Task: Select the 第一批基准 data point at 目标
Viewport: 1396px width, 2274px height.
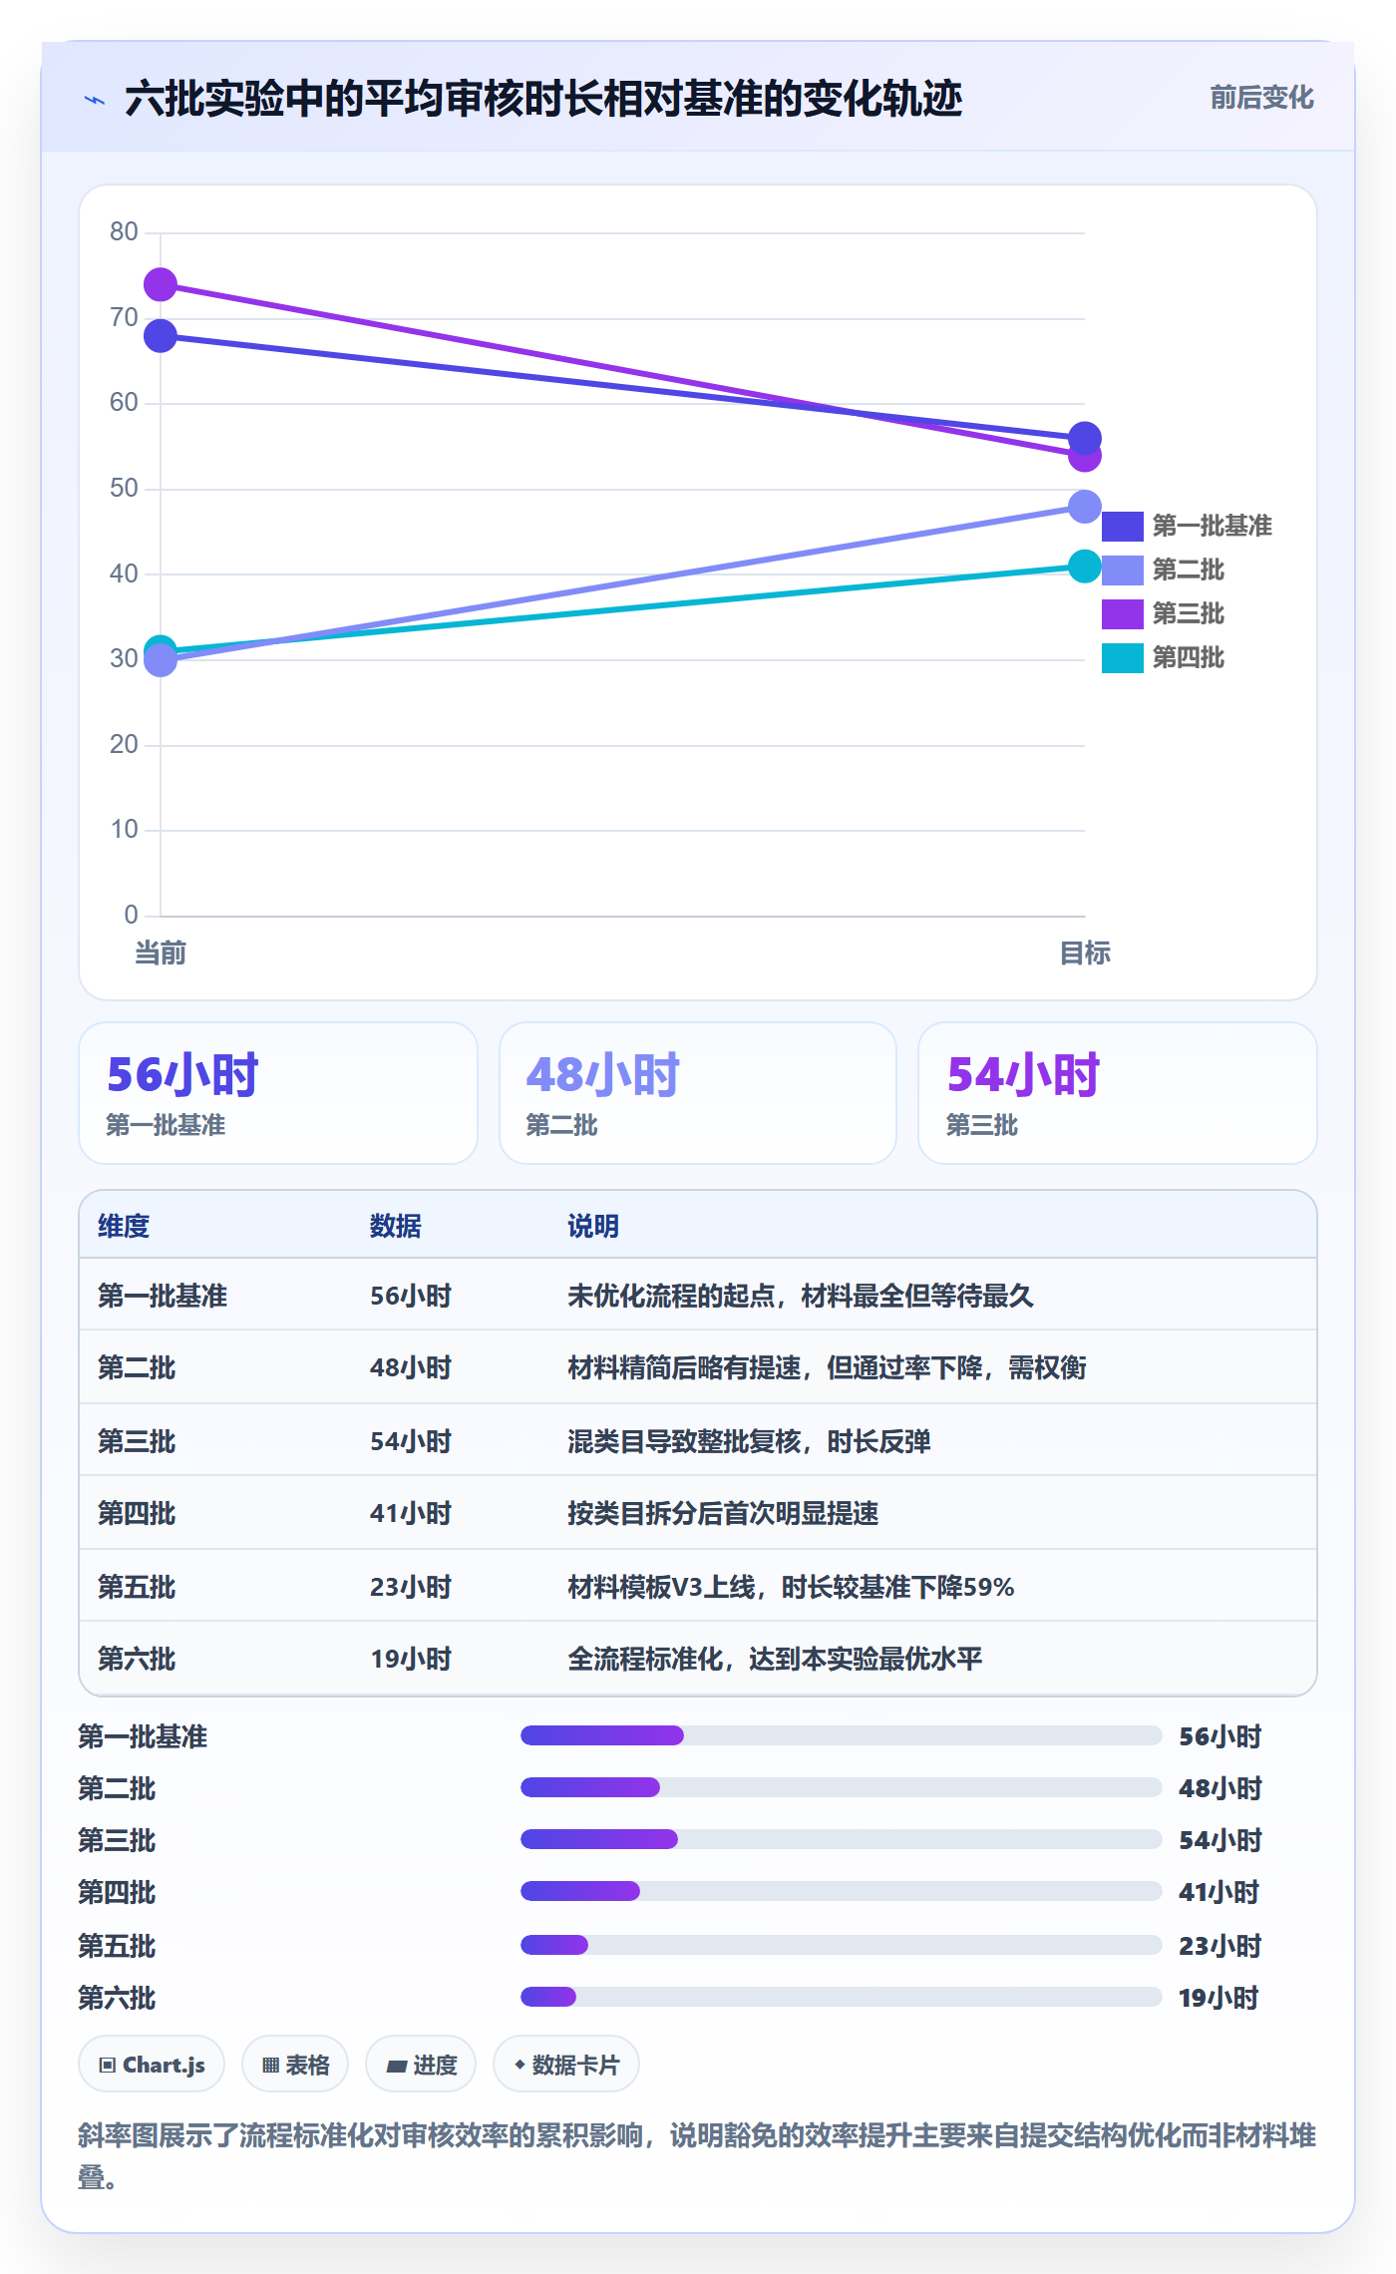Action: tap(1084, 438)
